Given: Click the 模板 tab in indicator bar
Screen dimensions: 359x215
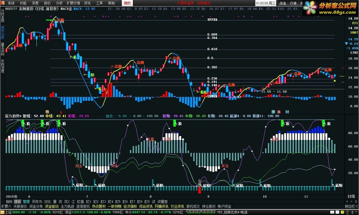Looking at the screenshot, I should 18,202.
